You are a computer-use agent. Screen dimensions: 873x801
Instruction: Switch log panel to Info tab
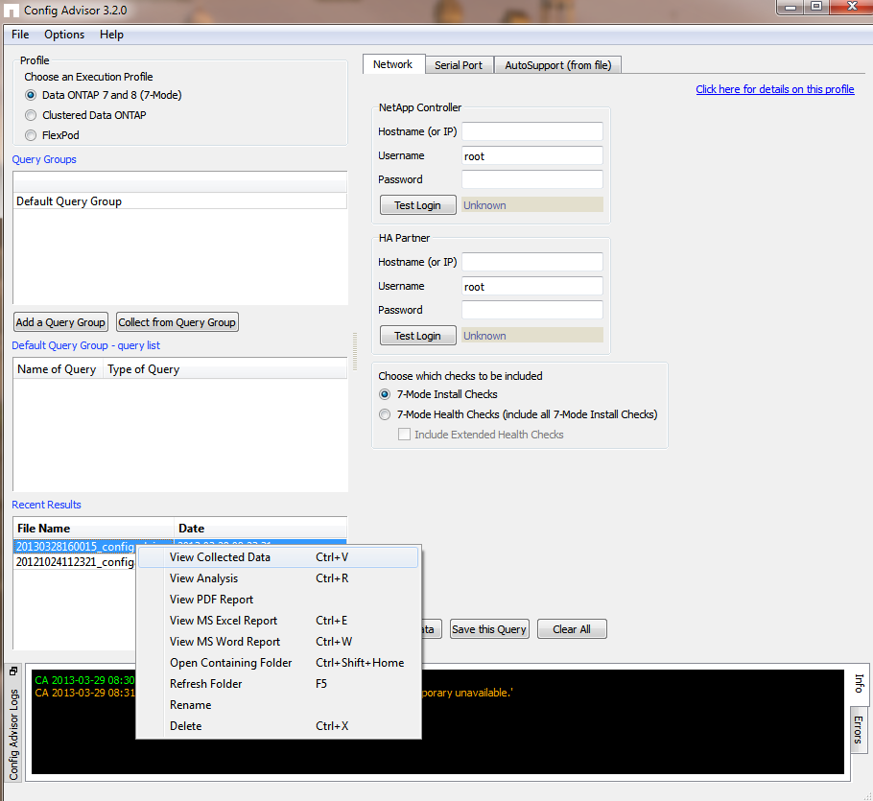click(x=859, y=684)
